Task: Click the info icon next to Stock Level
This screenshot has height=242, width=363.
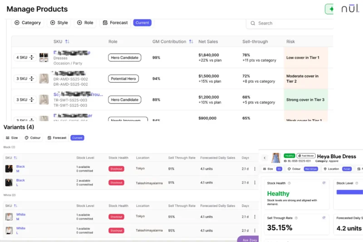Action: (x=357, y=183)
